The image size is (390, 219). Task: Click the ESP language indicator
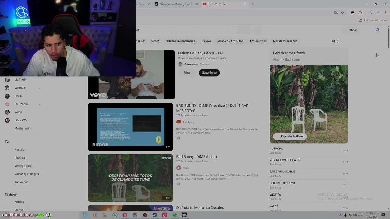coord(361,215)
